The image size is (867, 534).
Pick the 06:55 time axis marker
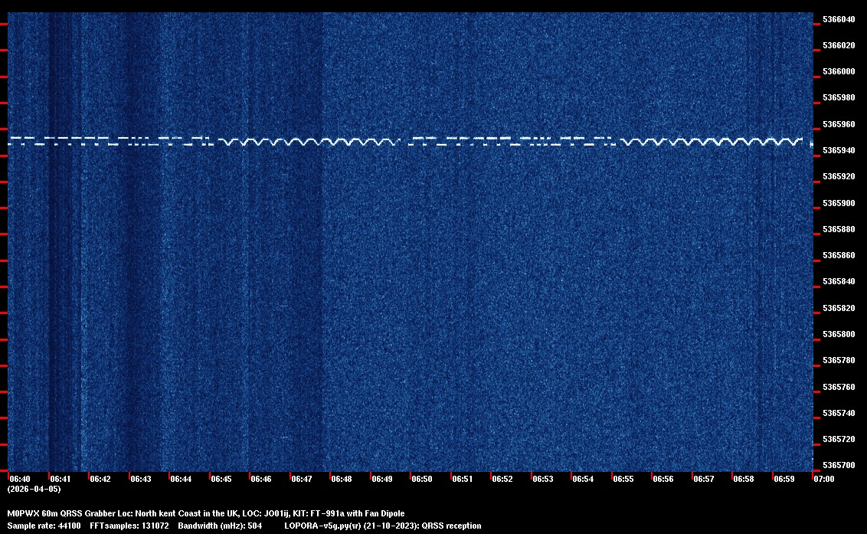tap(623, 479)
